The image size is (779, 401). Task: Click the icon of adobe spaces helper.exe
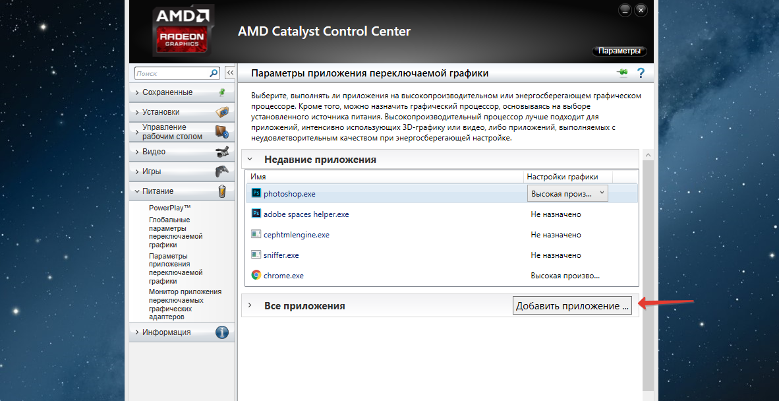coord(256,214)
